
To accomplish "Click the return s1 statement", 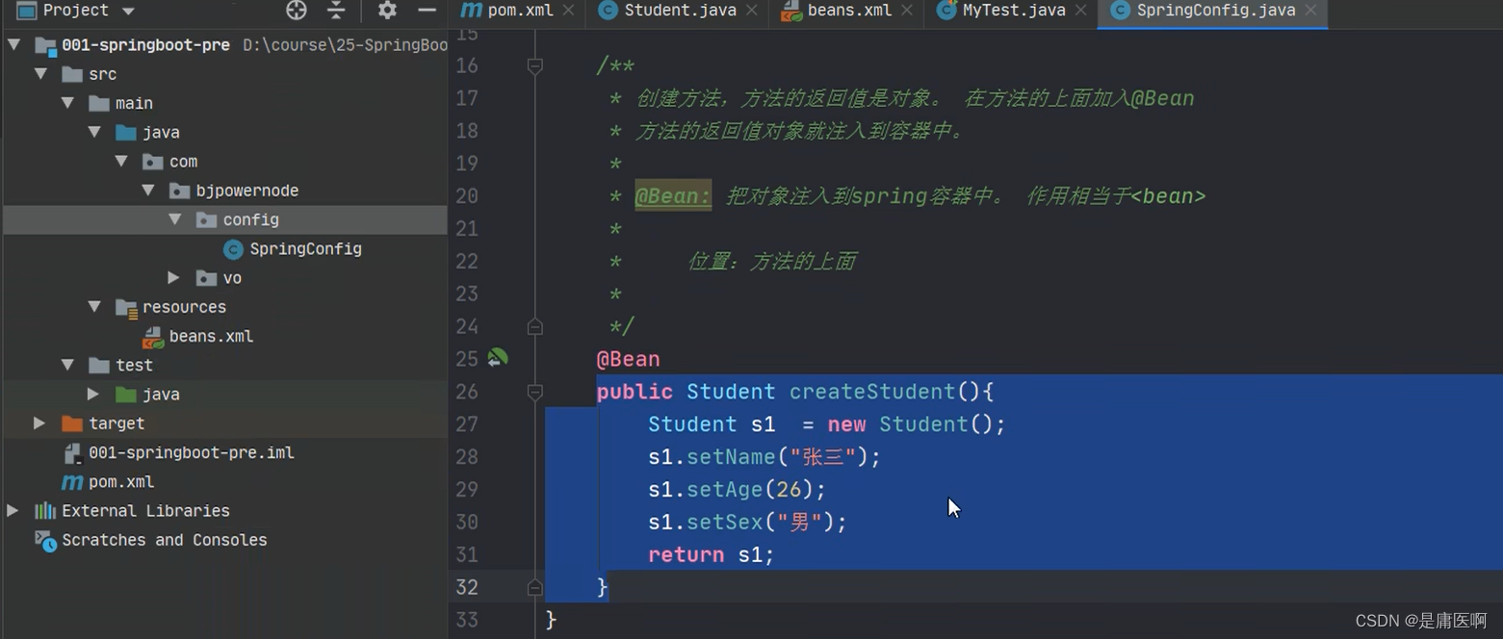I will (x=712, y=555).
